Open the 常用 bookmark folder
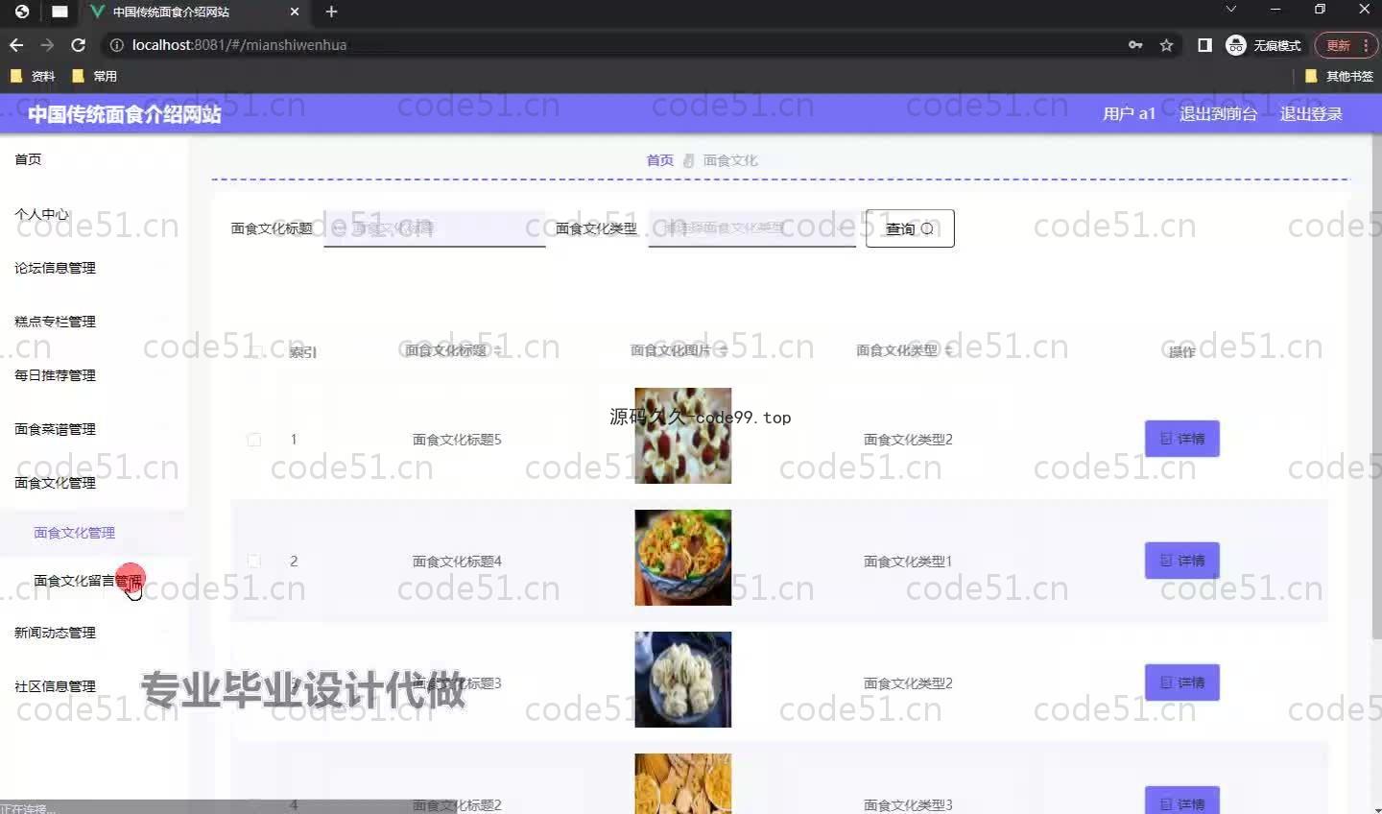This screenshot has height=814, width=1382. 95,76
